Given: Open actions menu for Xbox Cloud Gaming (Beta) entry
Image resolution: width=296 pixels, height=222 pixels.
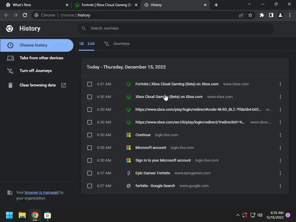Looking at the screenshot, I should (x=280, y=97).
